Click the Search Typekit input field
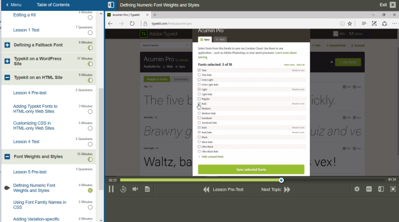Screen dimensions: 399x222 [x=165, y=45]
